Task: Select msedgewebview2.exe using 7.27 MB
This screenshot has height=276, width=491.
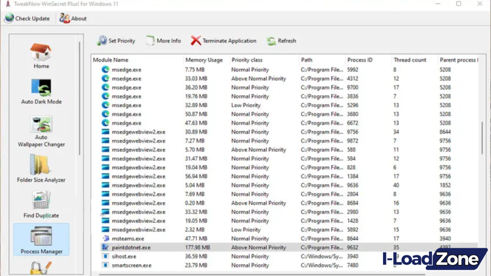Action: (x=289, y=141)
